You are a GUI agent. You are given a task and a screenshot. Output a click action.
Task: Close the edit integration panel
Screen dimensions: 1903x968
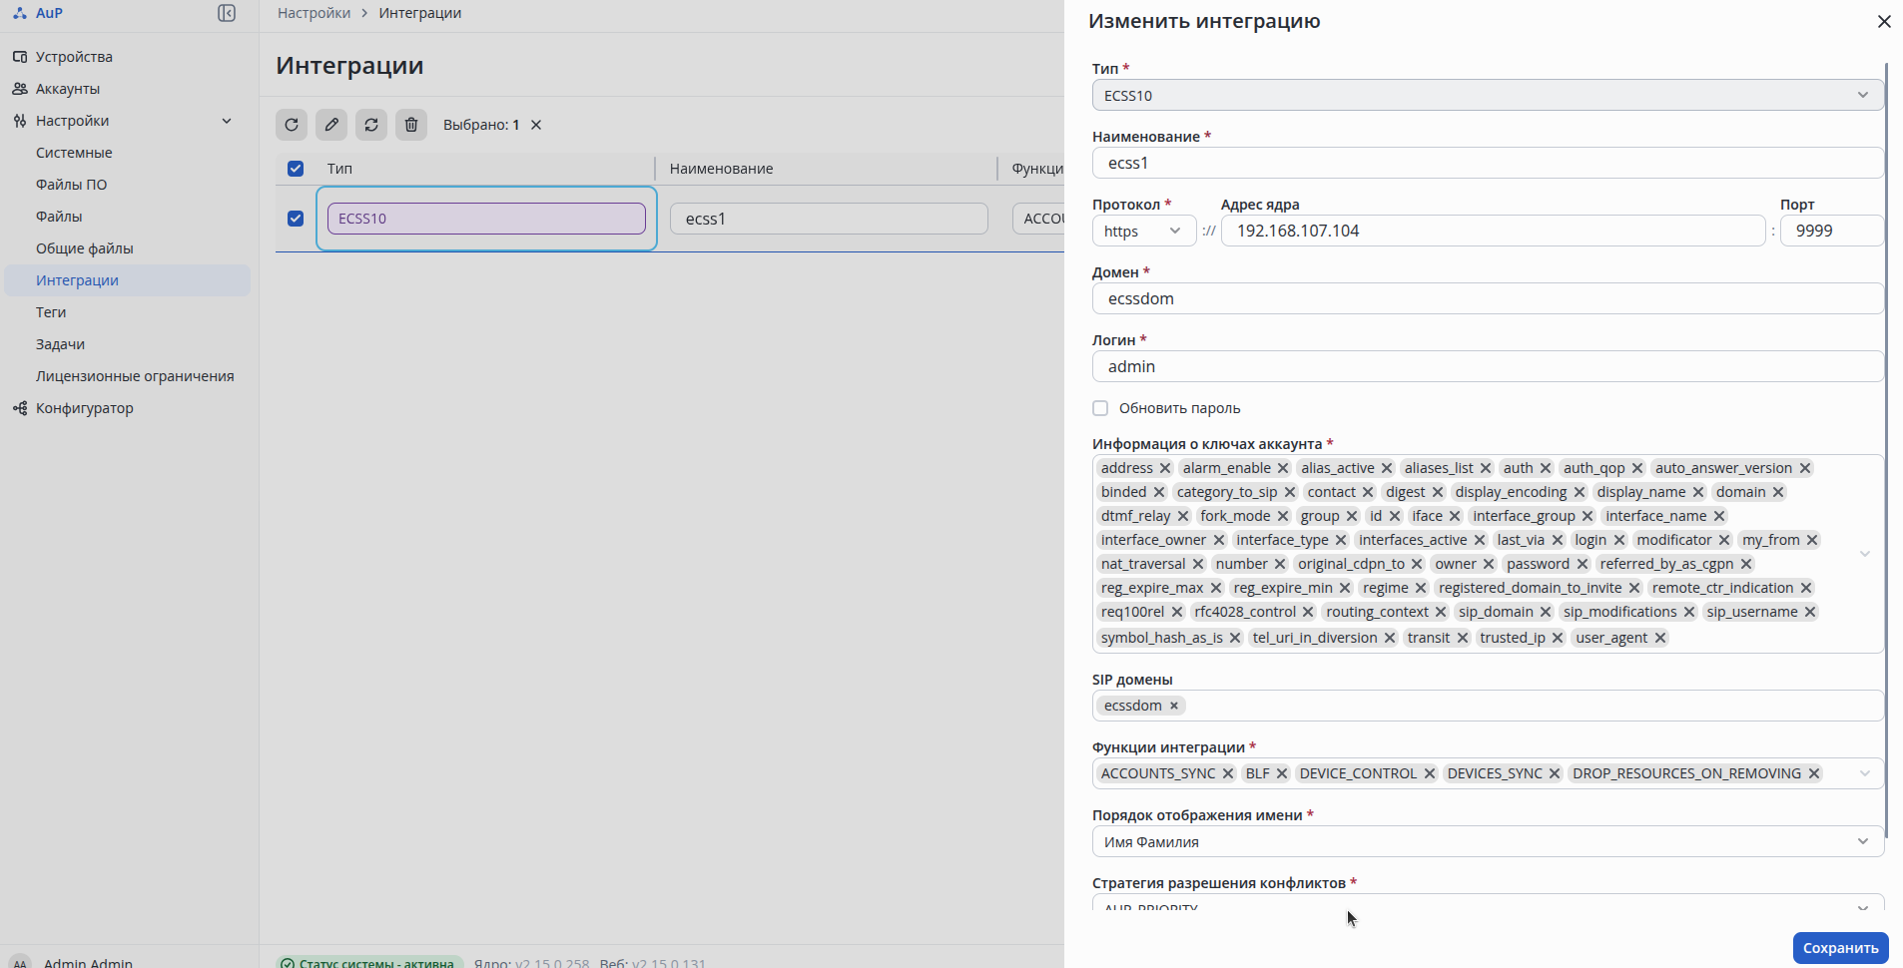point(1884,21)
